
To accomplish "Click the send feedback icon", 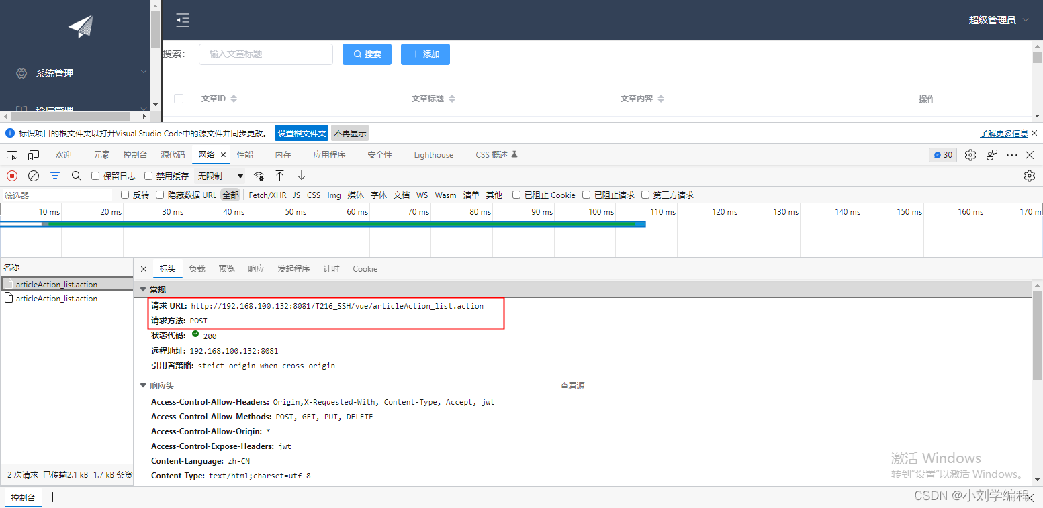I will tap(992, 155).
